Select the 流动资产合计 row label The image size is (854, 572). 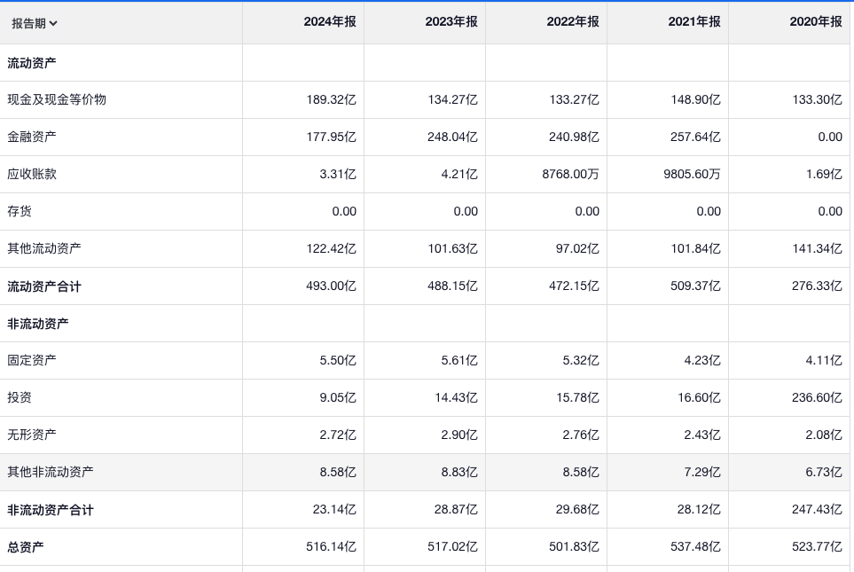coord(44,286)
